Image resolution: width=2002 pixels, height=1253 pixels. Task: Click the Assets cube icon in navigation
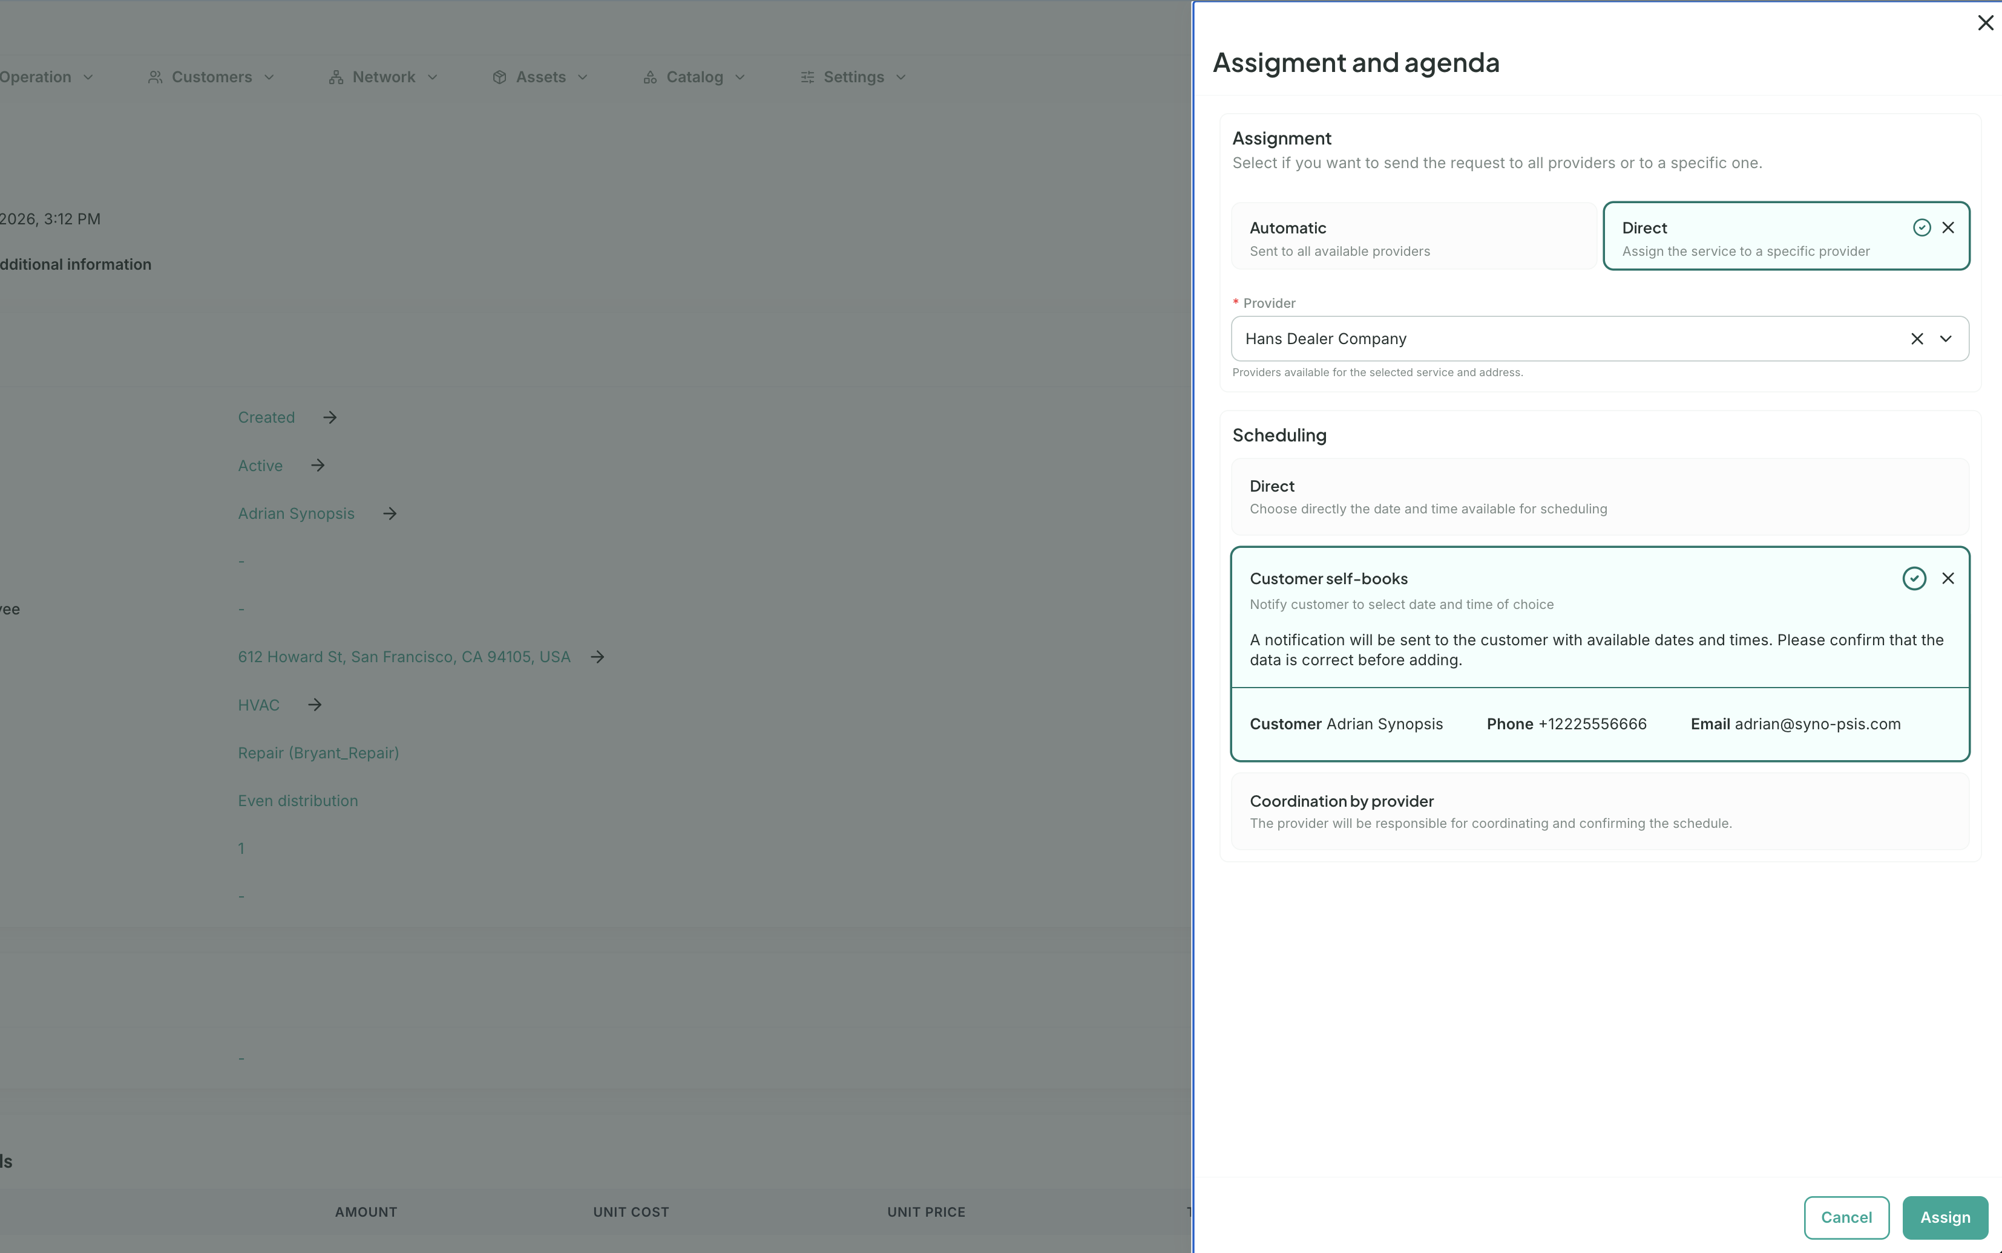[499, 77]
